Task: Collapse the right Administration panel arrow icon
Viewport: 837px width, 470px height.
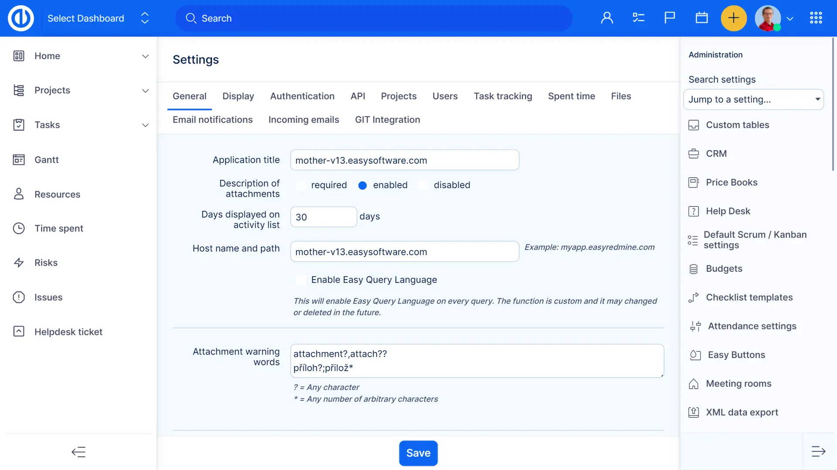Action: coord(818,451)
